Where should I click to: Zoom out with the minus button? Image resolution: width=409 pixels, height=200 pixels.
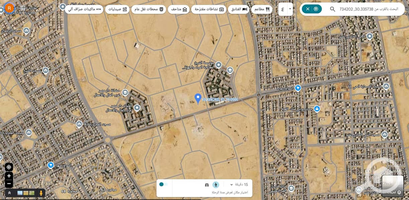tap(9, 183)
